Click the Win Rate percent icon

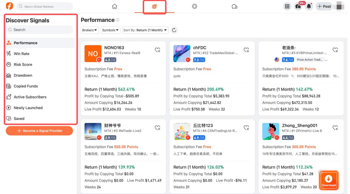[x=9, y=54]
